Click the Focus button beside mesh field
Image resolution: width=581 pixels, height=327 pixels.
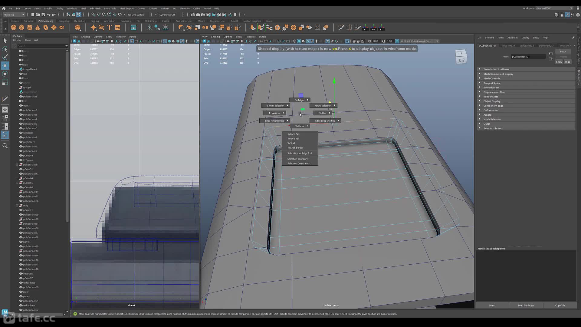pos(563,51)
